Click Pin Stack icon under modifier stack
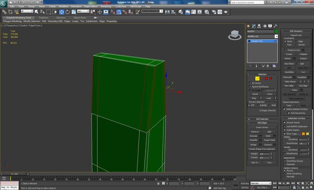This screenshot has width=314, height=190. click(250, 66)
